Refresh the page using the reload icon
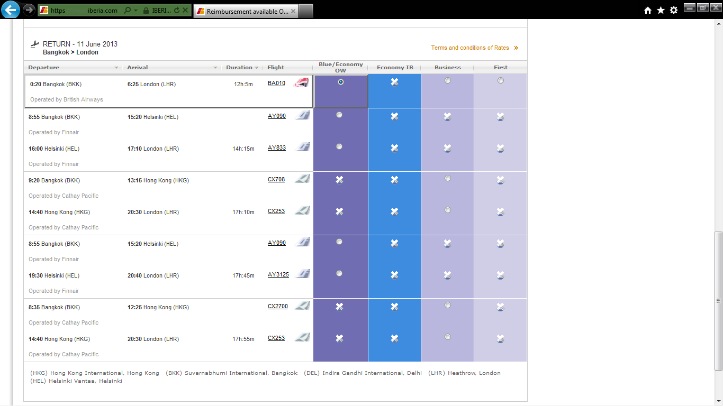 177,11
